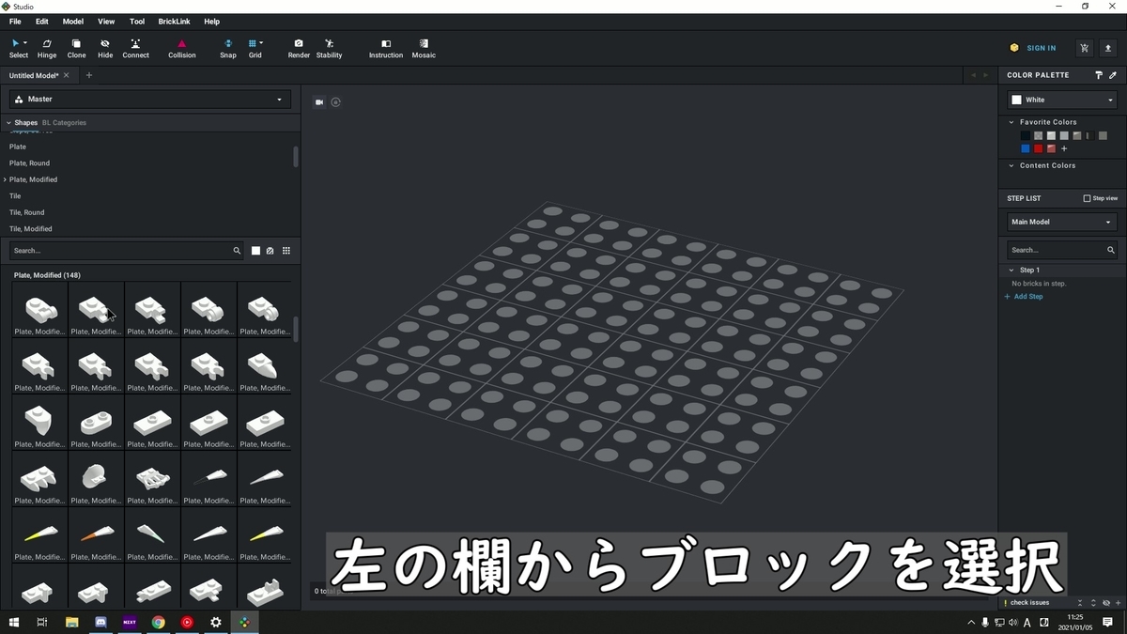This screenshot has height=634, width=1127.
Task: Click the camera icon in the viewport
Action: [319, 102]
